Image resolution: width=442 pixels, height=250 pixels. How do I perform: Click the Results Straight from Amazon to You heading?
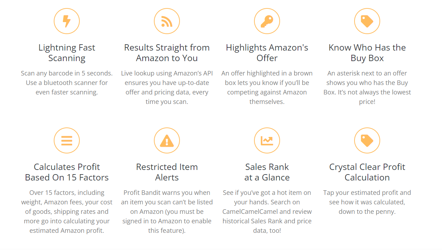point(167,53)
